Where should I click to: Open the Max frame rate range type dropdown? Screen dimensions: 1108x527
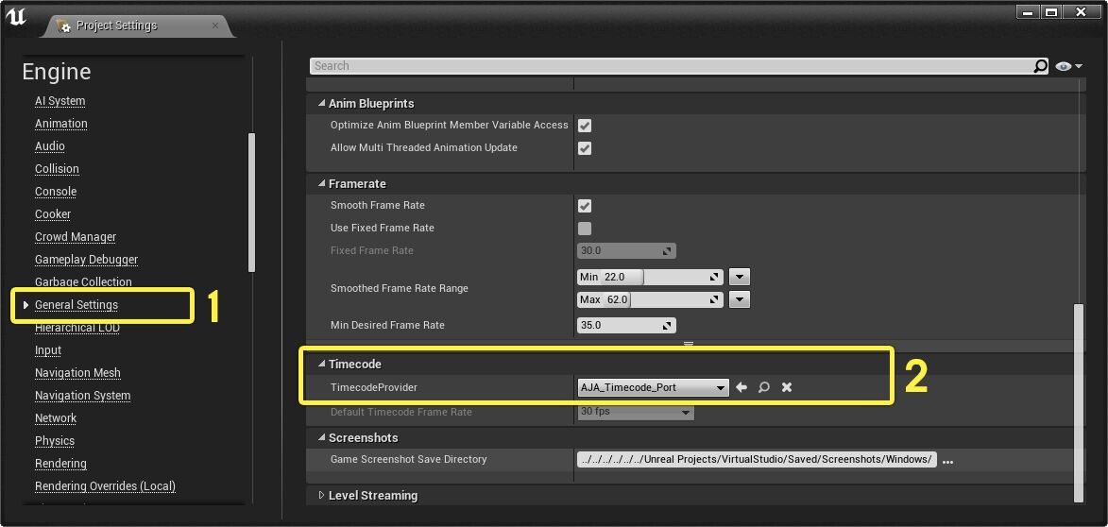(739, 299)
